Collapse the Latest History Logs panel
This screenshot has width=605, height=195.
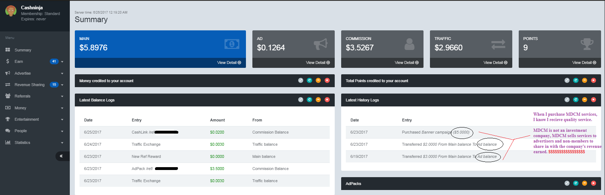(x=585, y=100)
